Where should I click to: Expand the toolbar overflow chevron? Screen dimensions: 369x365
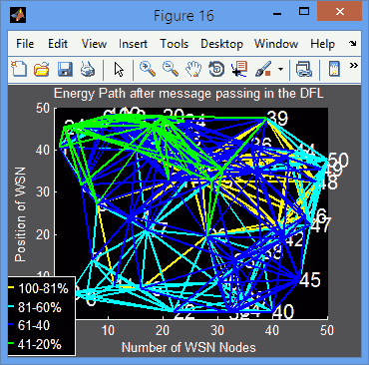coord(354,66)
